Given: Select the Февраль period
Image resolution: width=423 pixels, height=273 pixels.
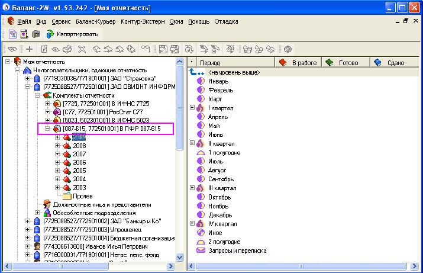Looking at the screenshot, I should (x=221, y=90).
